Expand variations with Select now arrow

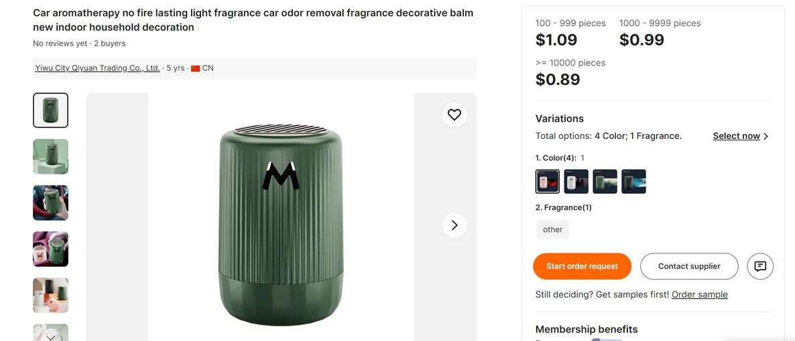pyautogui.click(x=741, y=136)
